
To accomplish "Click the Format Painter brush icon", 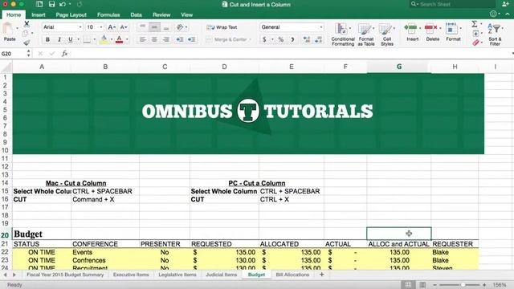I will tap(27, 43).
